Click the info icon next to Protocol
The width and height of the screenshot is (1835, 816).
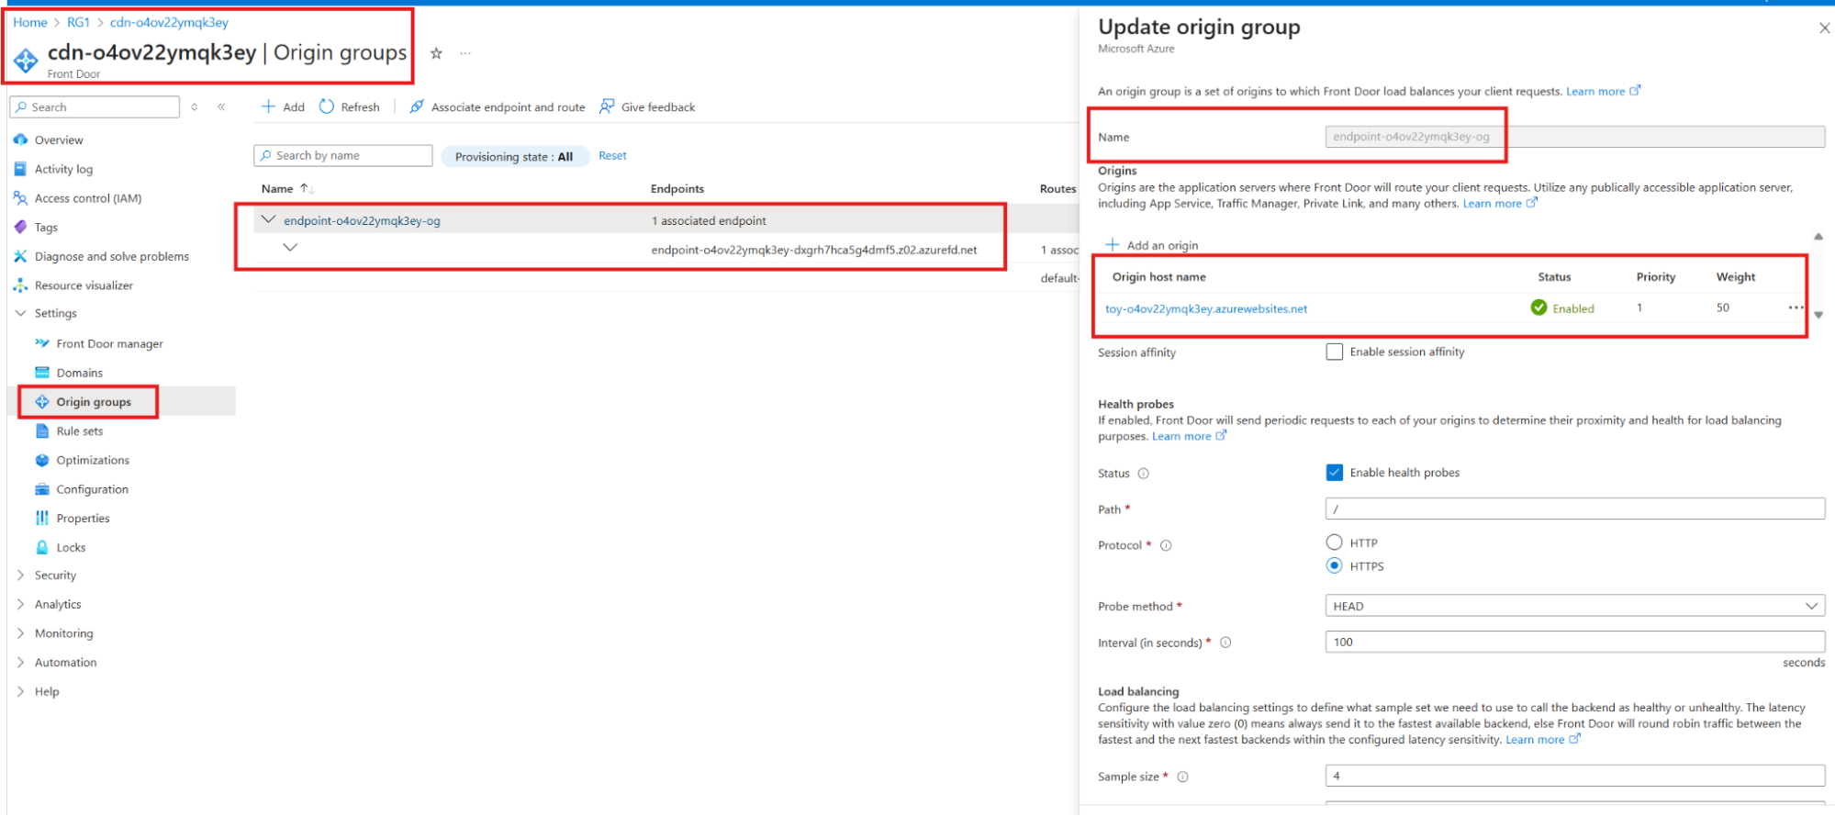pyautogui.click(x=1166, y=545)
